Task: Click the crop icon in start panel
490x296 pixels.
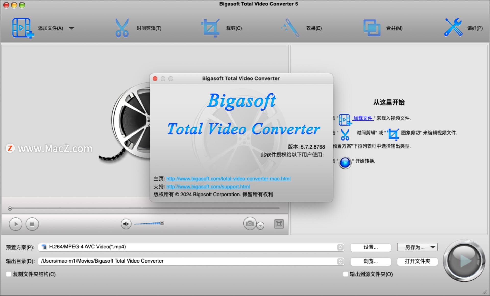Action: pos(393,134)
